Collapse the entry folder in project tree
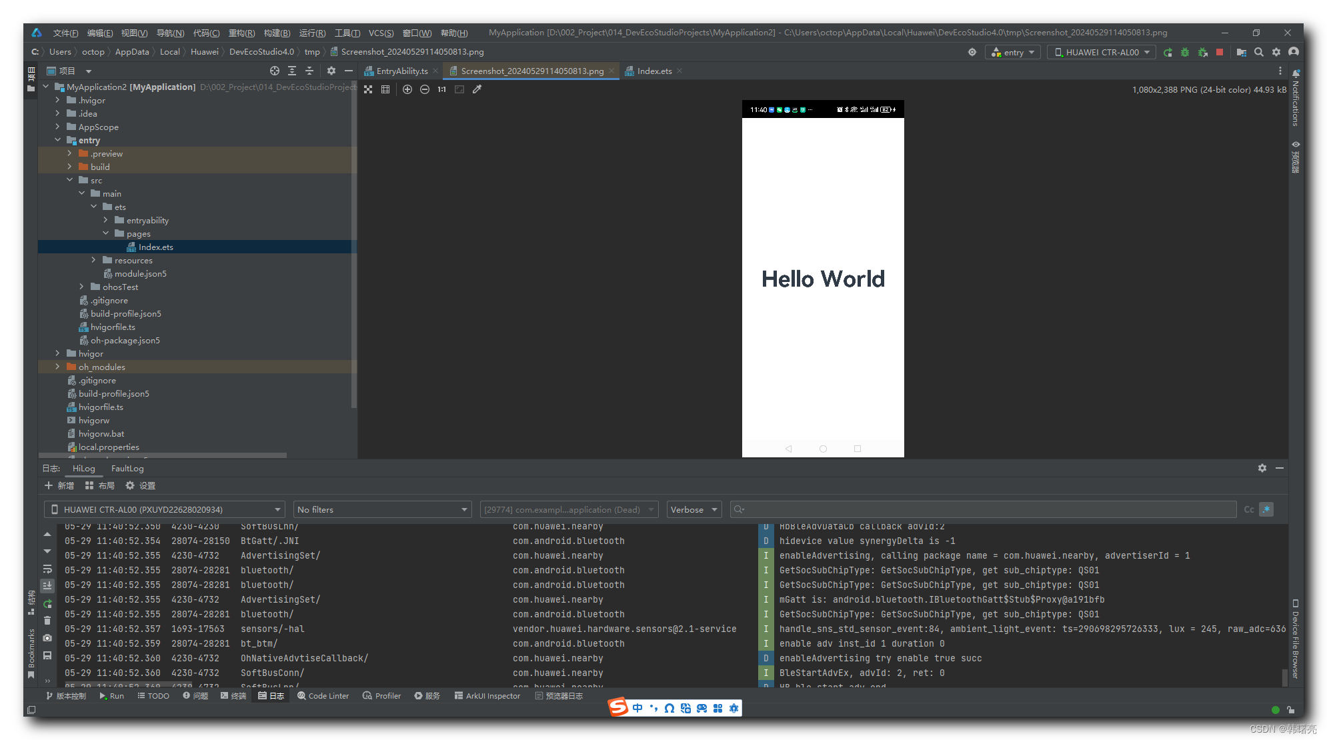Viewport: 1327px width, 740px height. click(x=59, y=140)
